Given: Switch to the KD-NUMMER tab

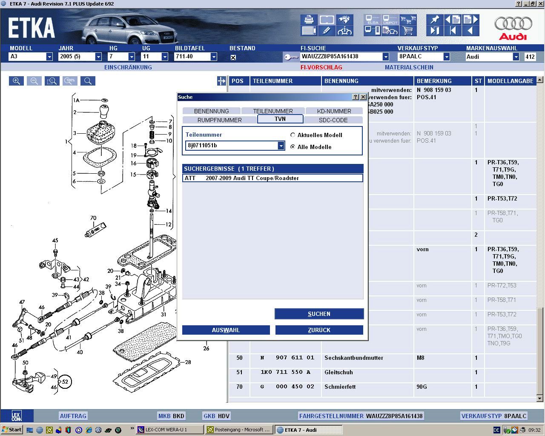Looking at the screenshot, I should (x=334, y=111).
